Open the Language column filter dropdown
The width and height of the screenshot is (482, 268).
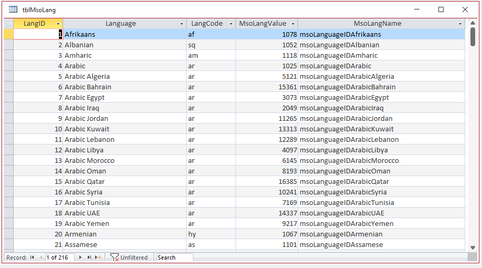pyautogui.click(x=181, y=24)
